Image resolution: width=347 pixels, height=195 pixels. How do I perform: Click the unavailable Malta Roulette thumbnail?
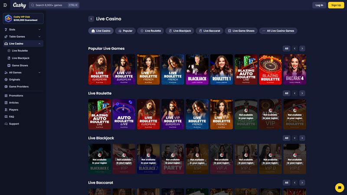click(x=295, y=114)
